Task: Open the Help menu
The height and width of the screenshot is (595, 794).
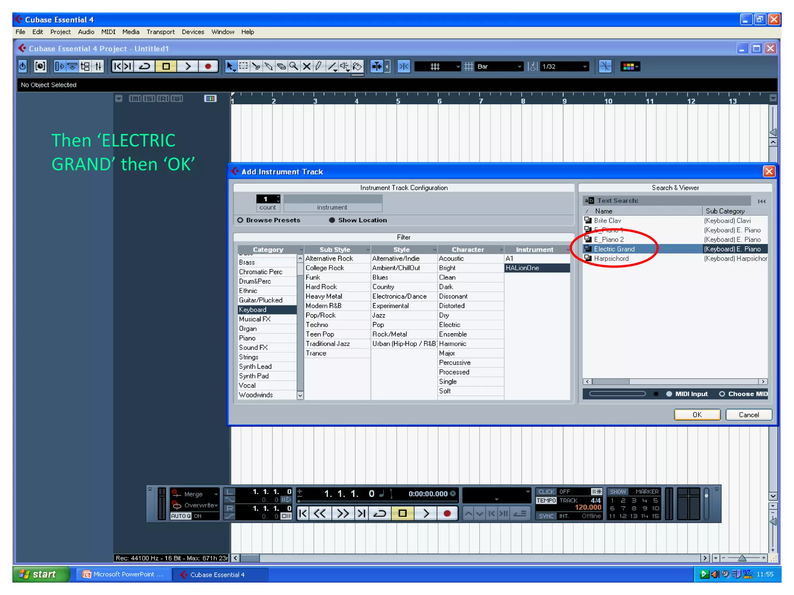Action: click(x=247, y=32)
